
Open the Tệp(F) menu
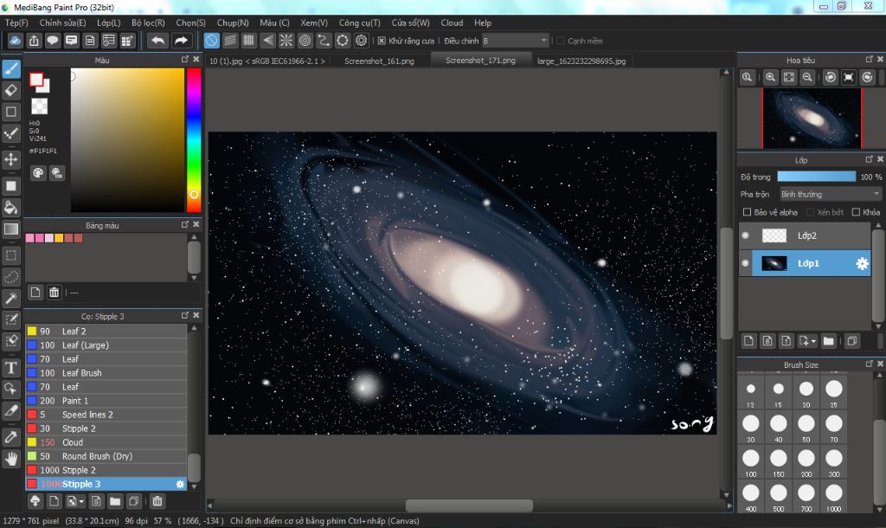16,23
